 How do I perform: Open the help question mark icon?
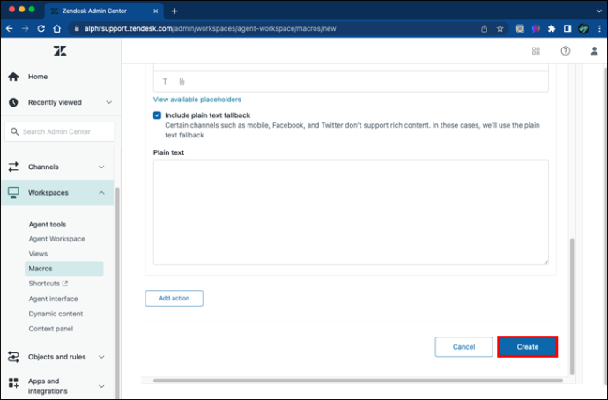(x=566, y=51)
